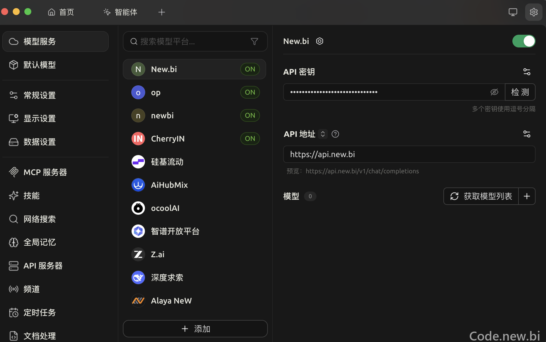Click the preview URL ending chat/completions
Screen dimensions: 546x342
[362, 171]
